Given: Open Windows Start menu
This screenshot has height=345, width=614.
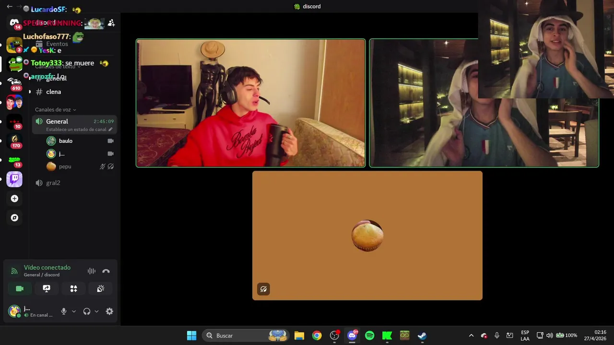Looking at the screenshot, I should pyautogui.click(x=191, y=335).
